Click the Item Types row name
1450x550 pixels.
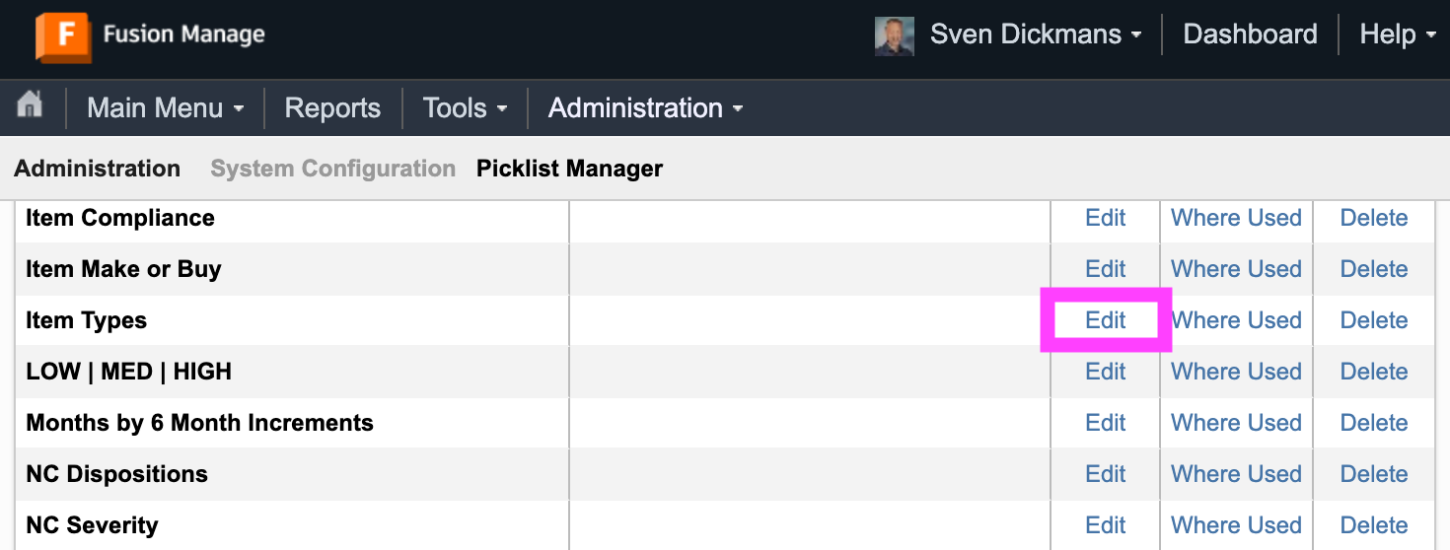tap(86, 320)
